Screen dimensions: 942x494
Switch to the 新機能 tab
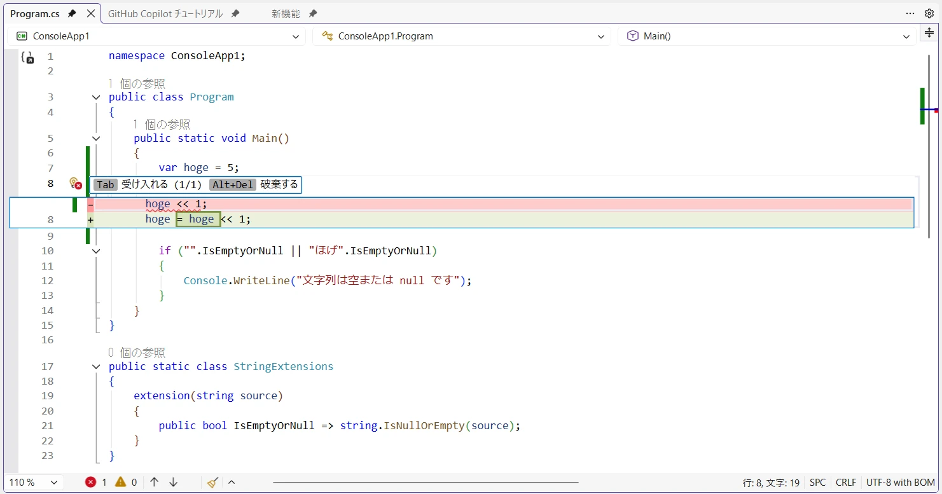[286, 13]
